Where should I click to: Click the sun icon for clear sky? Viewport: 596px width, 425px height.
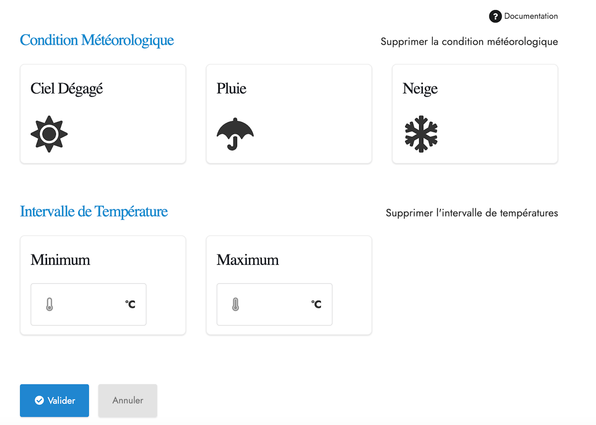pos(49,134)
